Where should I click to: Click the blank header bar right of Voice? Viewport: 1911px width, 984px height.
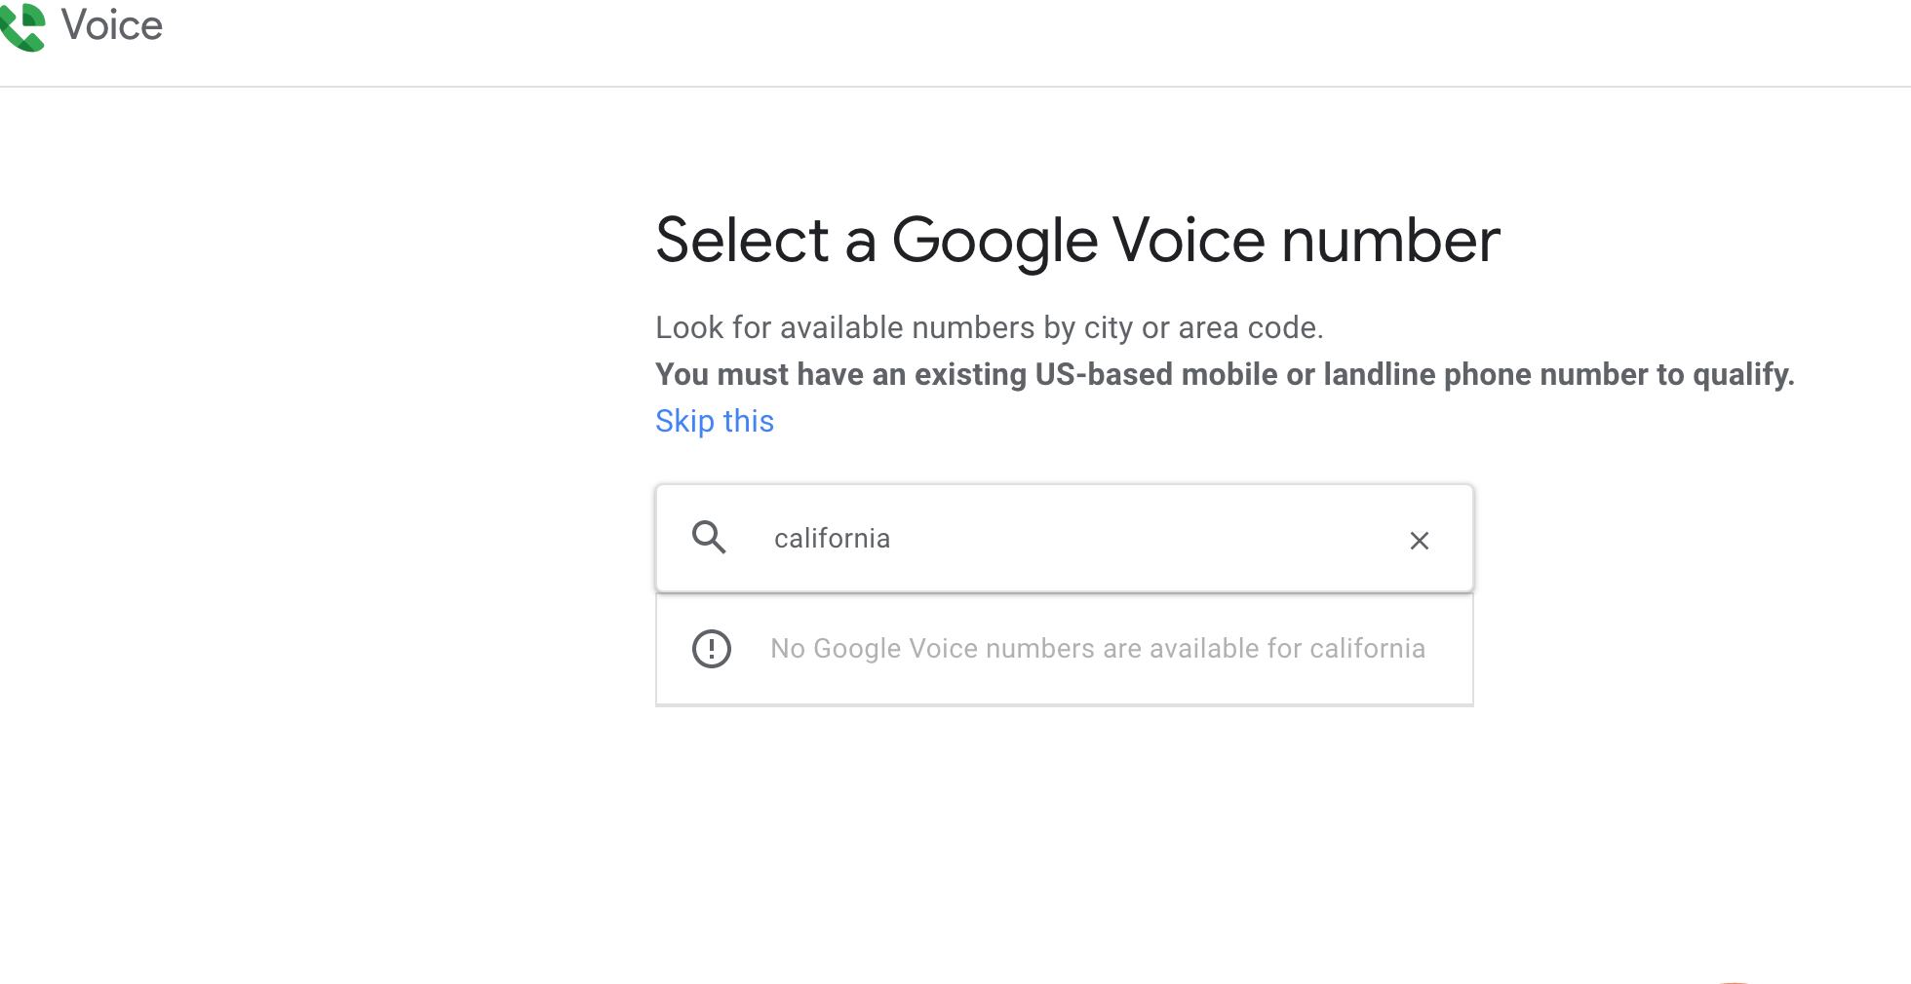pos(975,39)
